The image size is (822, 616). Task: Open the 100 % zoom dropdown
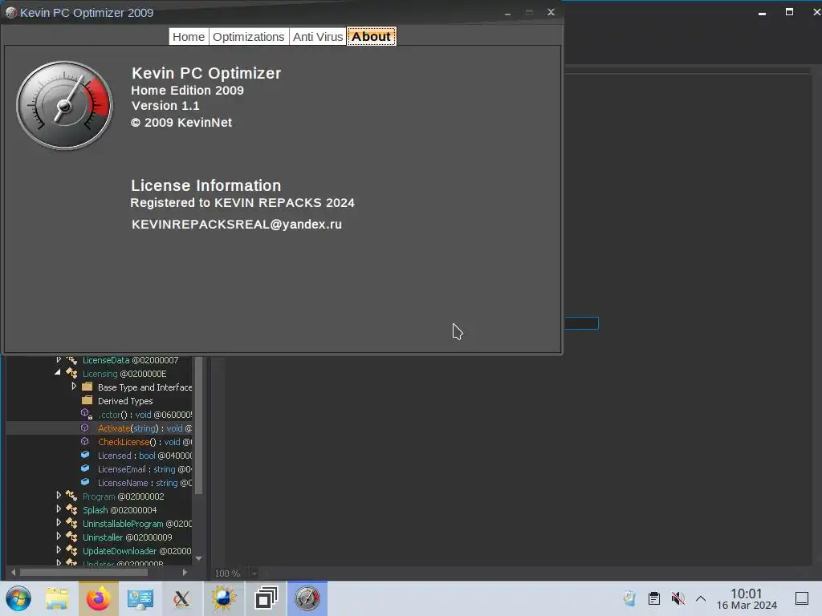click(x=254, y=573)
